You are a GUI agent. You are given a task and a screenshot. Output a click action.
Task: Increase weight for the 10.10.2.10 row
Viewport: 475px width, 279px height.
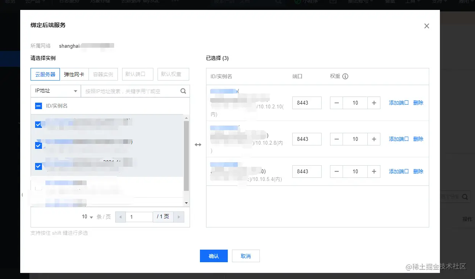pos(374,103)
